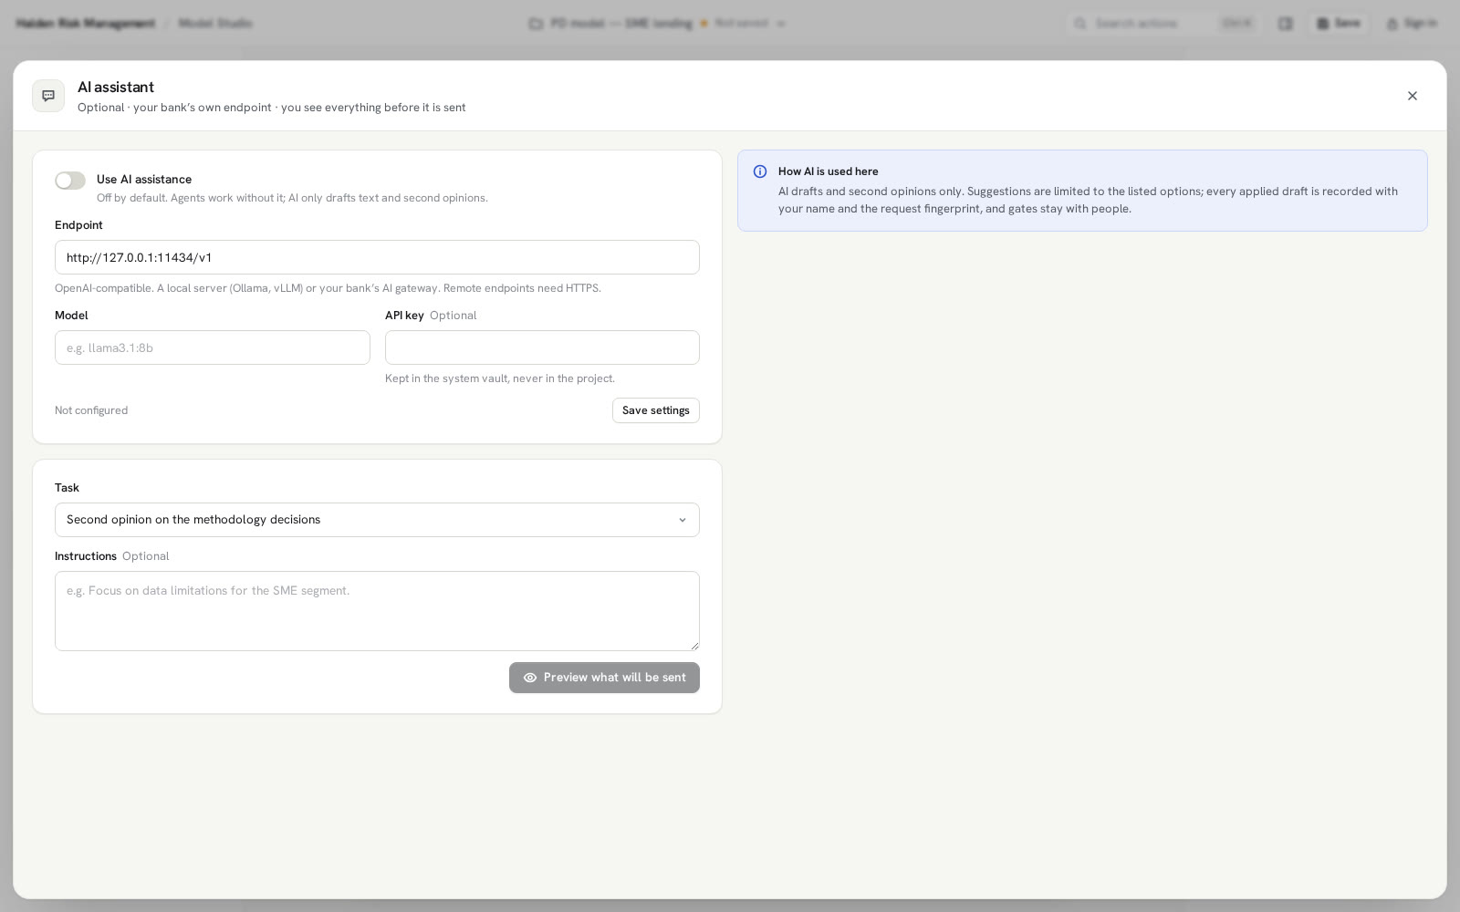Open the Search actions box
This screenshot has width=1460, height=912.
point(1164,24)
